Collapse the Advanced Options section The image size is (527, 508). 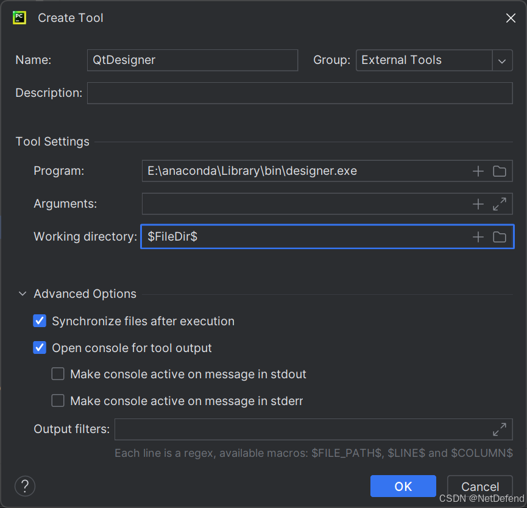[x=23, y=294]
